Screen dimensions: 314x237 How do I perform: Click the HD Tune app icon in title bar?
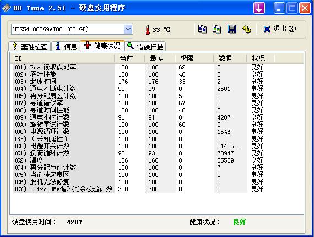(6, 8)
